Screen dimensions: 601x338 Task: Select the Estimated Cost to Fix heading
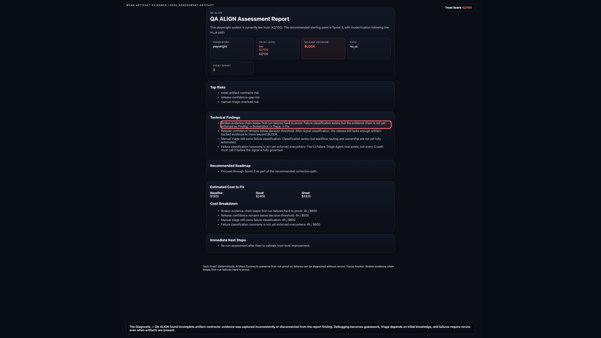[x=227, y=187]
